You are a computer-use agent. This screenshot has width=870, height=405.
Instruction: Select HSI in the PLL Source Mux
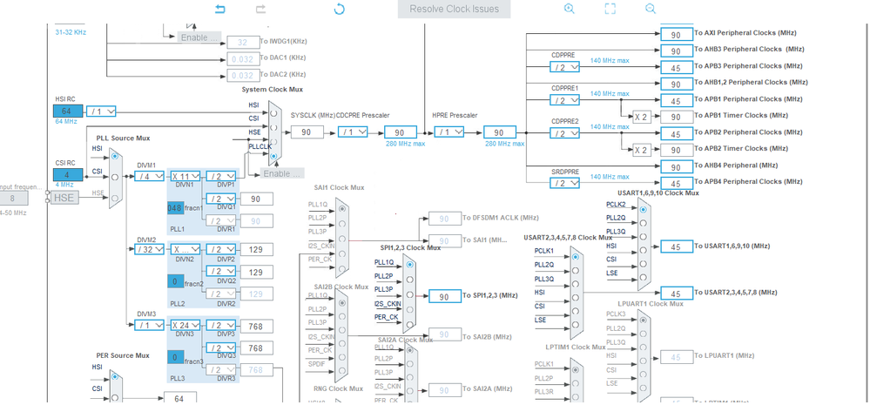(x=114, y=157)
